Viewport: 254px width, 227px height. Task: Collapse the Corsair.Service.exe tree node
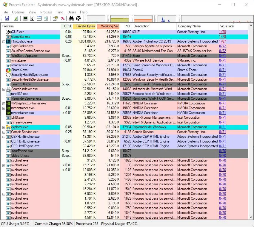pos(4,132)
